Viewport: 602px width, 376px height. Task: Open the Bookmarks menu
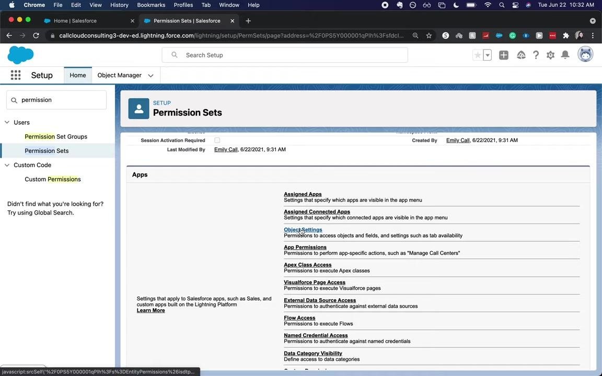point(151,5)
